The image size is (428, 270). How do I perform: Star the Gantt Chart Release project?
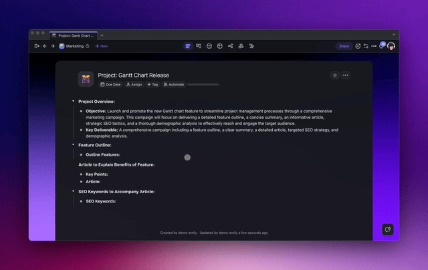pos(334,76)
